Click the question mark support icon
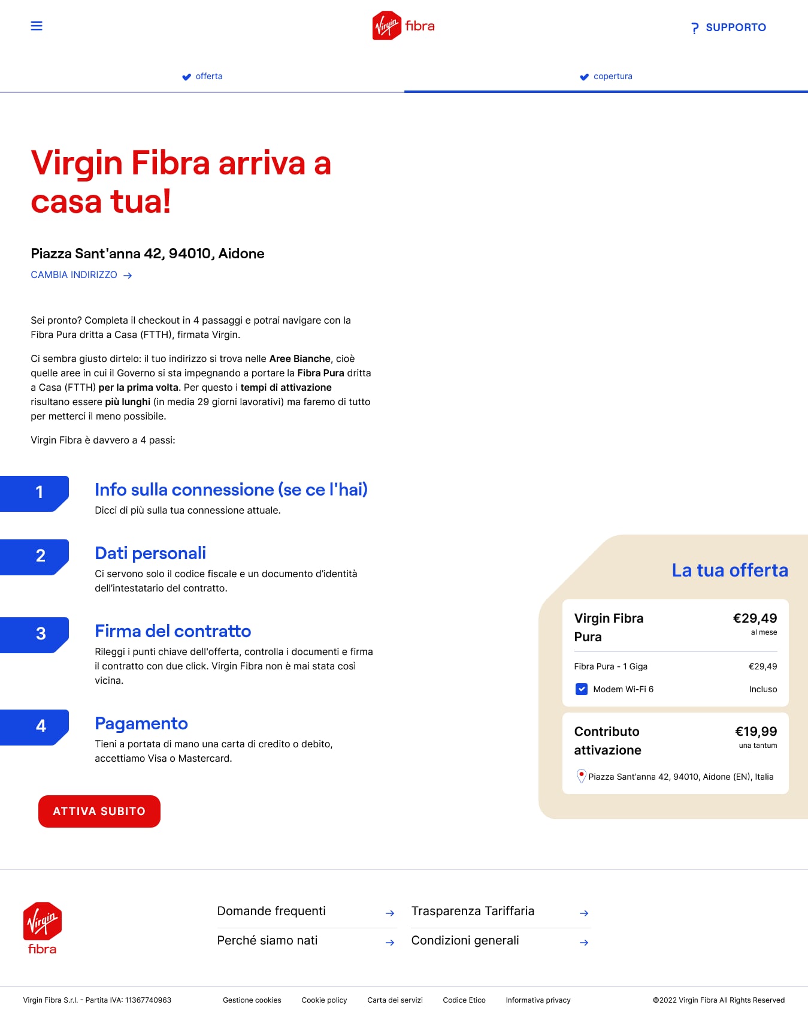This screenshot has width=808, height=1014. click(x=694, y=28)
